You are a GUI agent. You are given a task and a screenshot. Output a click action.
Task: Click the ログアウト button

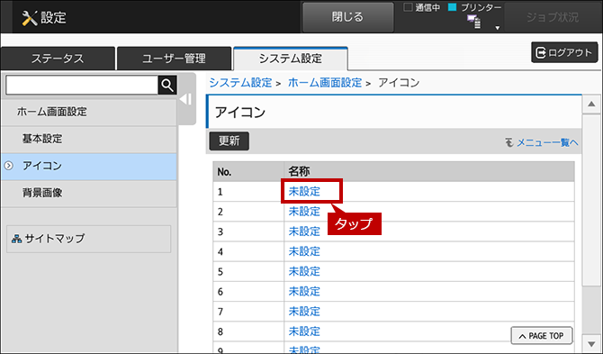[x=564, y=52]
